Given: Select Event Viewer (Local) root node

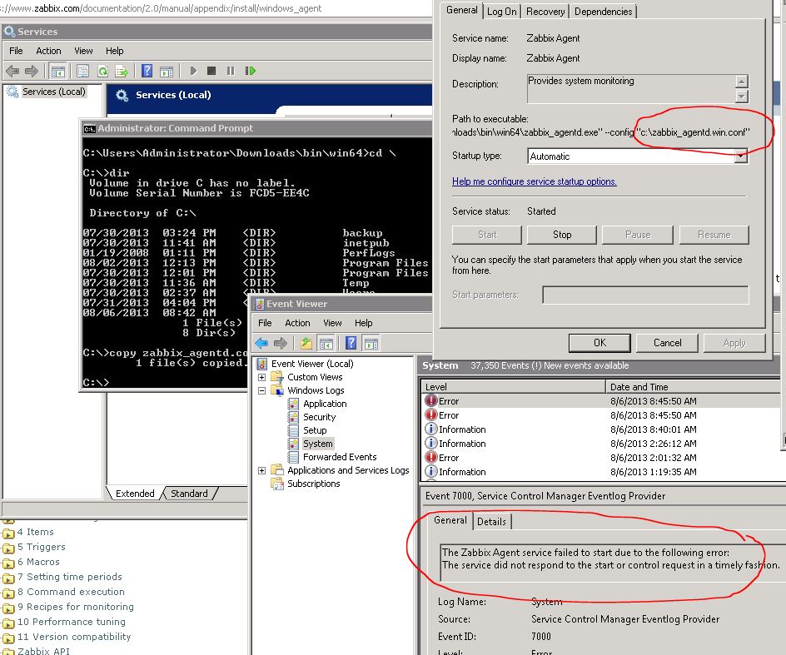Looking at the screenshot, I should (x=312, y=364).
